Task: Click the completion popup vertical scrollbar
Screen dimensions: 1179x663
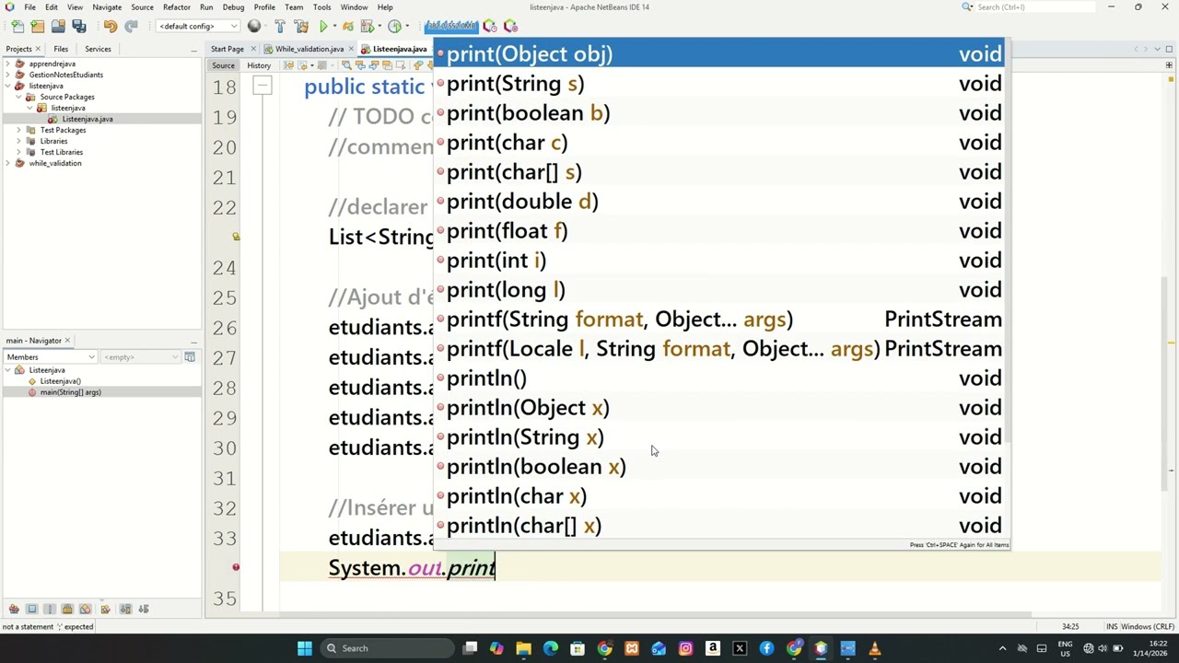Action: point(1009,239)
